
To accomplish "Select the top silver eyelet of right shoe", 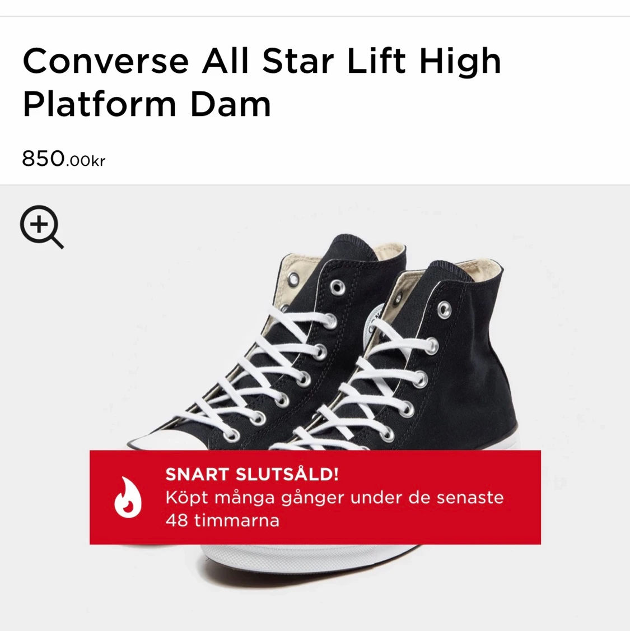I will point(444,309).
